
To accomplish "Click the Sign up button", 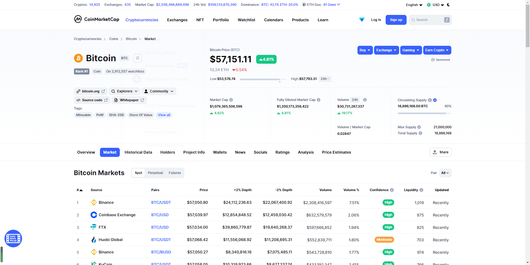I will pos(396,20).
